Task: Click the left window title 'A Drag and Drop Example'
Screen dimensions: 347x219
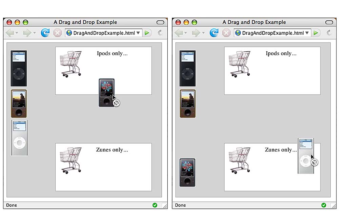Action: pos(85,22)
